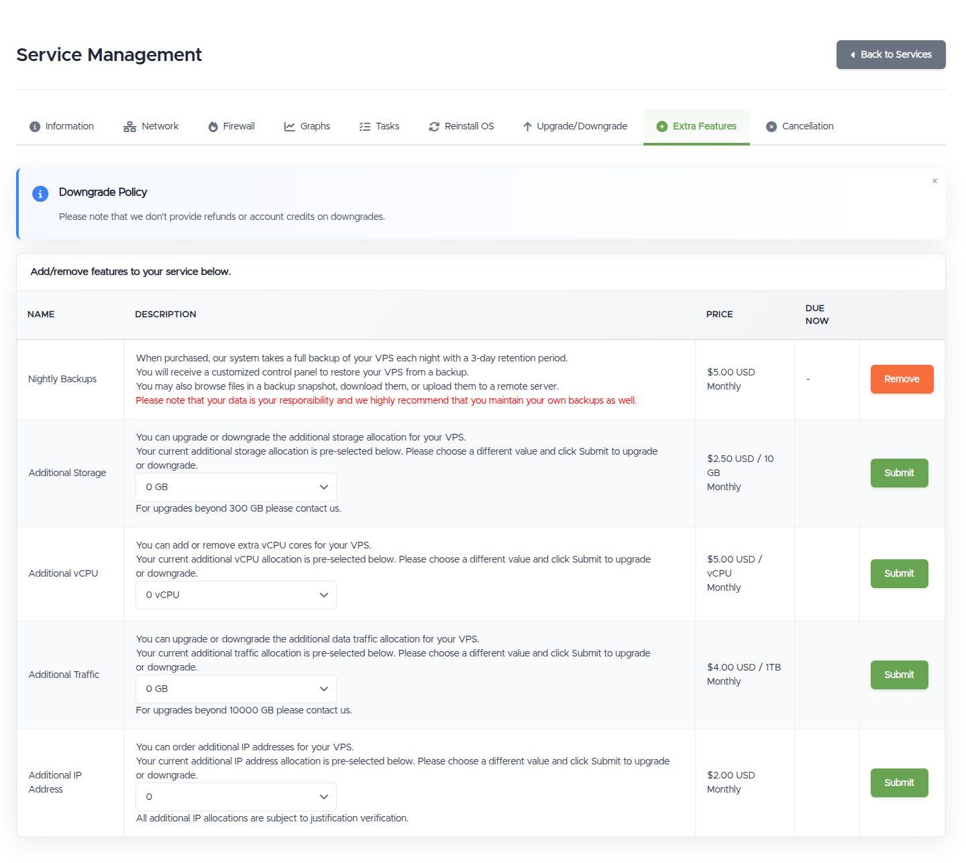Click the Downgrade Policy title
Viewport: 966px width, 863px height.
tap(103, 192)
